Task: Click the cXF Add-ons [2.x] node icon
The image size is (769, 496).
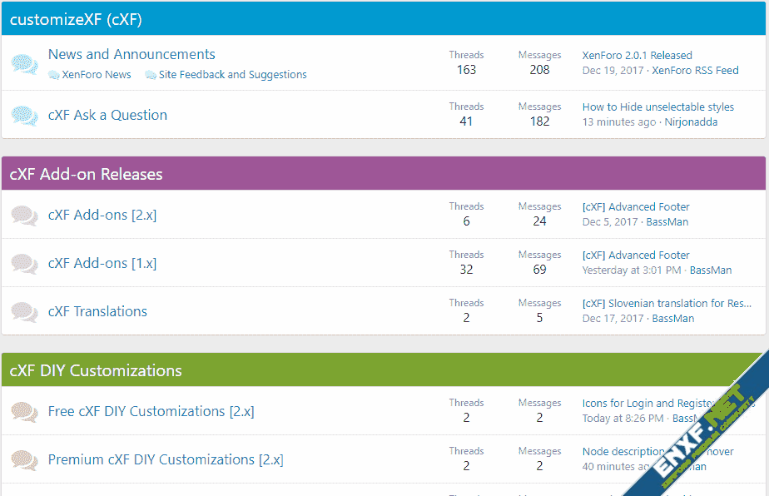Action: tap(25, 216)
